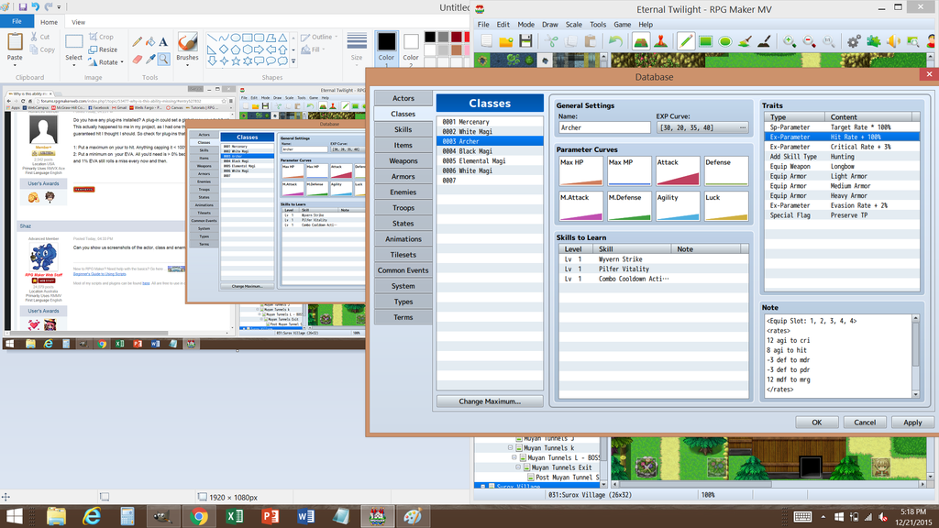Select the Rectangle draw tool in RPG Maker

pyautogui.click(x=705, y=41)
